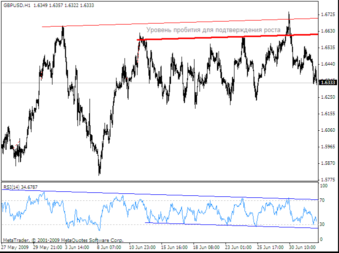Click the 10 Jun 23:00 time label
Image resolution: width=339 pixels, height=253 pixels.
tap(142, 247)
